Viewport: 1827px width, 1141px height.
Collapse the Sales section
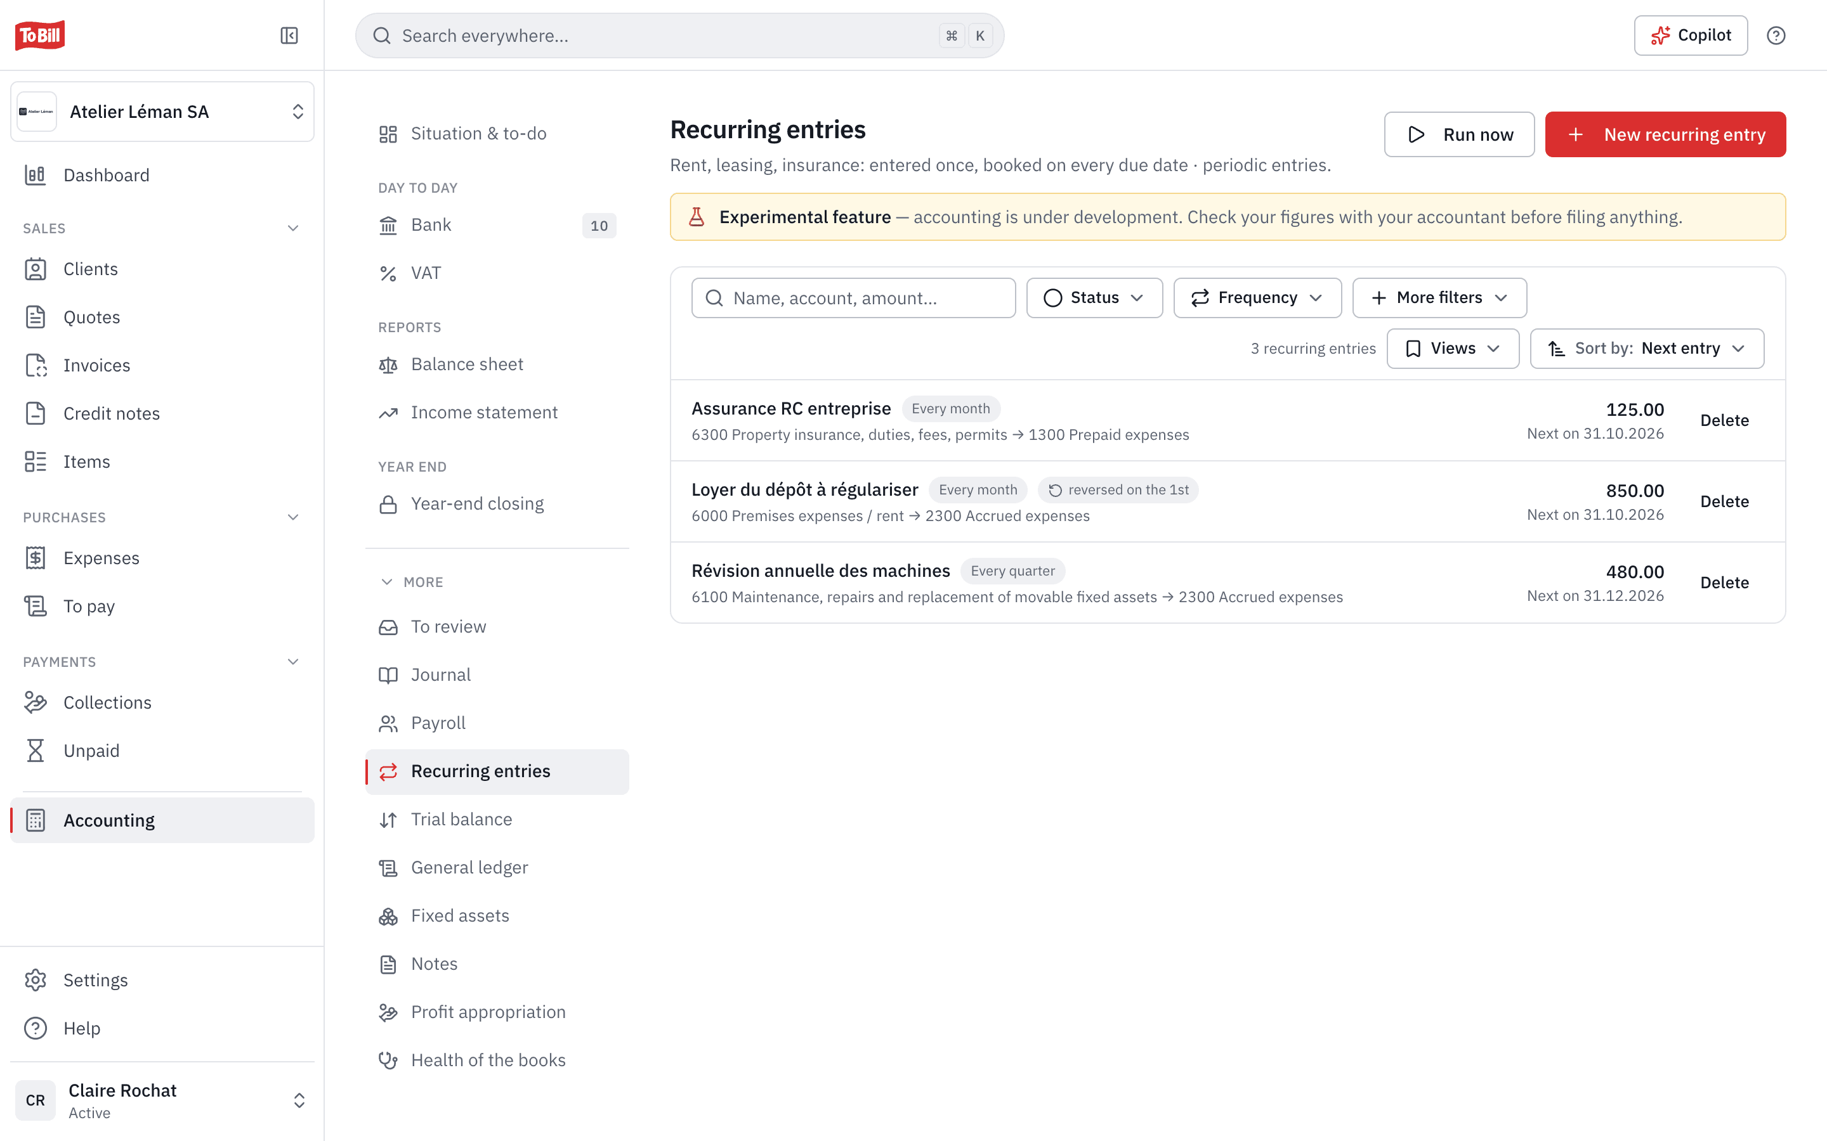pos(293,228)
